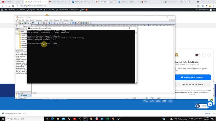
Task: Open File Explorer from the taskbar
Action: point(58,119)
